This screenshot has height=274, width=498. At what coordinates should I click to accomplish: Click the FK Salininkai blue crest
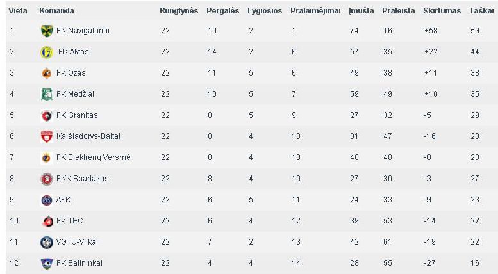(47, 263)
